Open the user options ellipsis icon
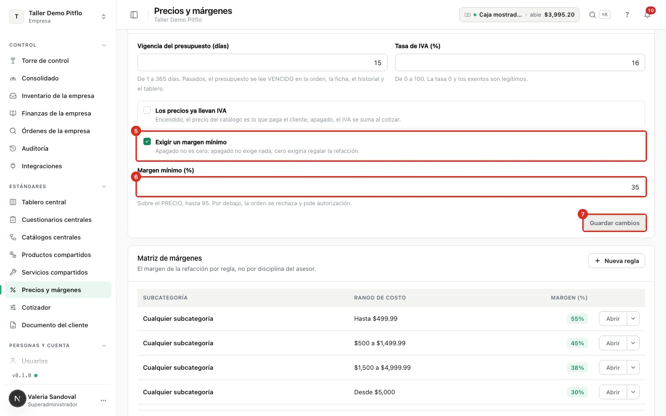 [104, 400]
